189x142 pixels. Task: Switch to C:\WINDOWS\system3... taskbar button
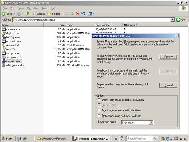coord(54,139)
